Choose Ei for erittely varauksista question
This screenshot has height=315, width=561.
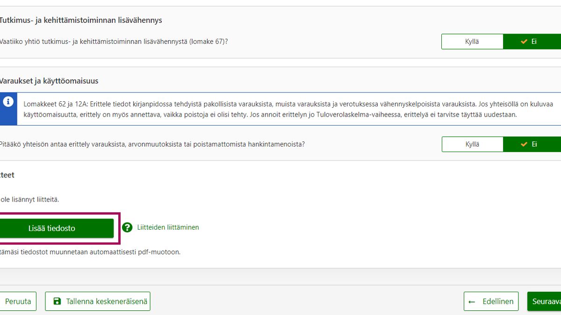532,144
